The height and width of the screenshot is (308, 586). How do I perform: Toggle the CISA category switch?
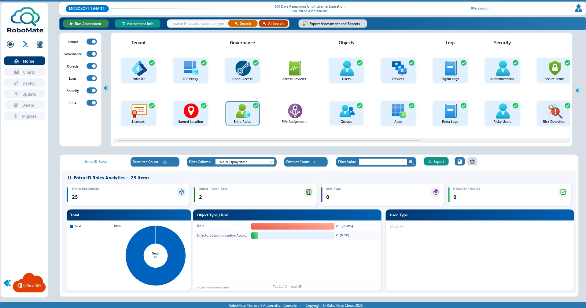[x=92, y=103]
